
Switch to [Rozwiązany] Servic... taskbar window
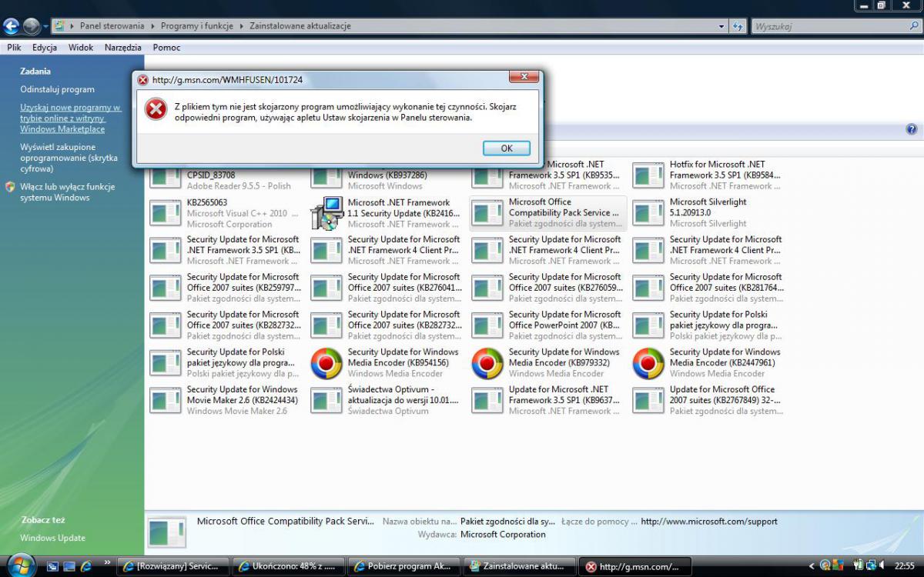click(x=173, y=566)
